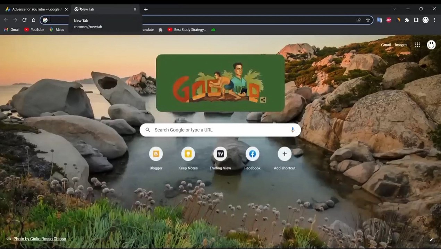Open the home page via the house icon
441x249 pixels.
tap(33, 20)
